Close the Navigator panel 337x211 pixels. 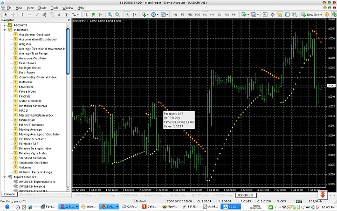pyautogui.click(x=68, y=20)
